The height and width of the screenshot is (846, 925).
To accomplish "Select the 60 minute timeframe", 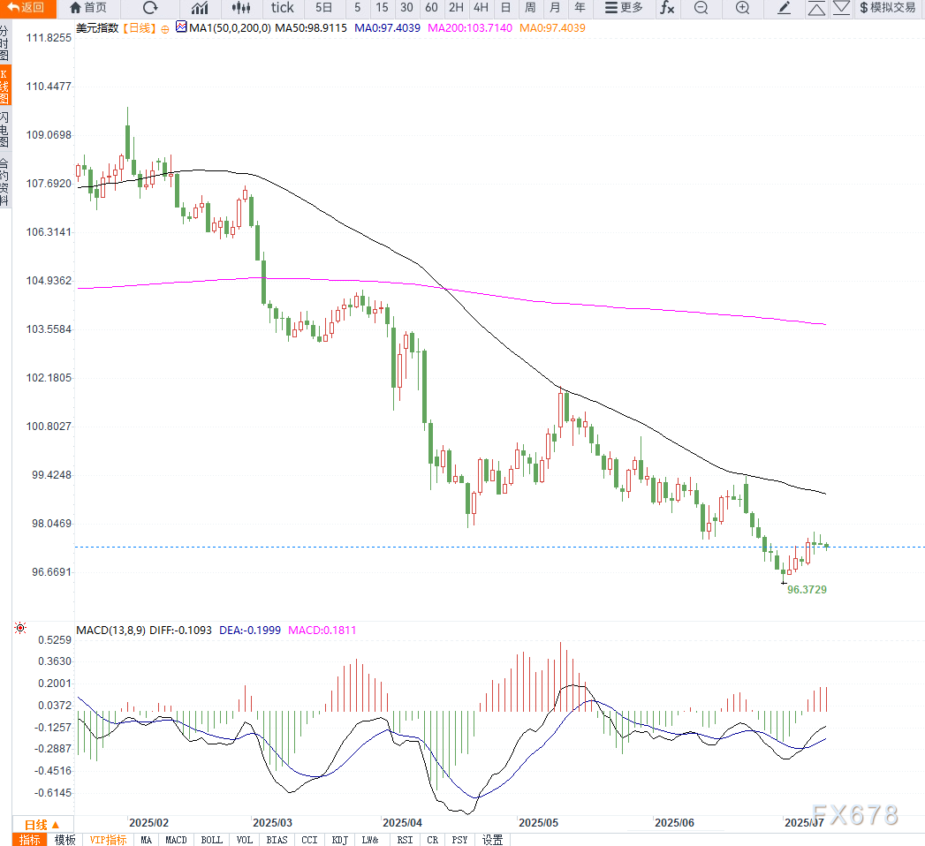I will (431, 8).
